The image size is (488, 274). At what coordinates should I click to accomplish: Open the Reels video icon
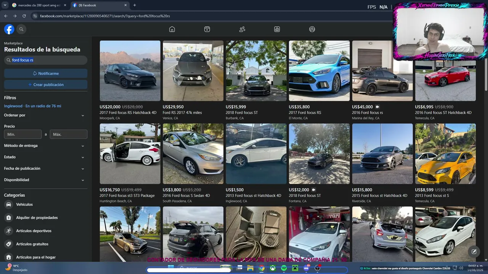[207, 29]
